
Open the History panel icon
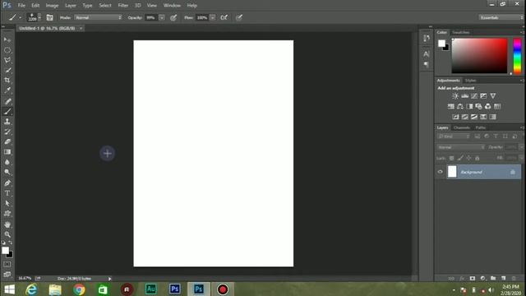[x=426, y=39]
